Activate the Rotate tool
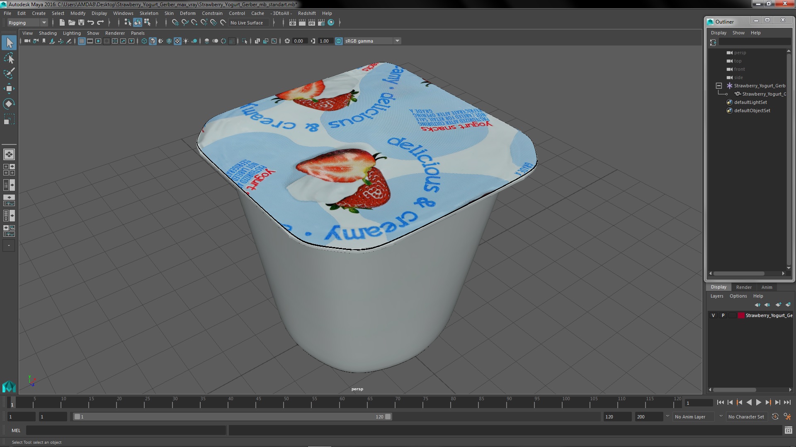 tap(9, 104)
